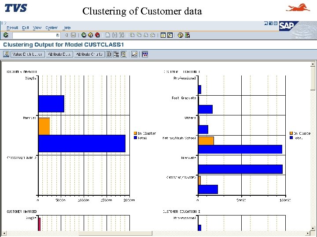This screenshot has width=317, height=237.
Task: Click the red Cancel icon
Action: coord(97,35)
